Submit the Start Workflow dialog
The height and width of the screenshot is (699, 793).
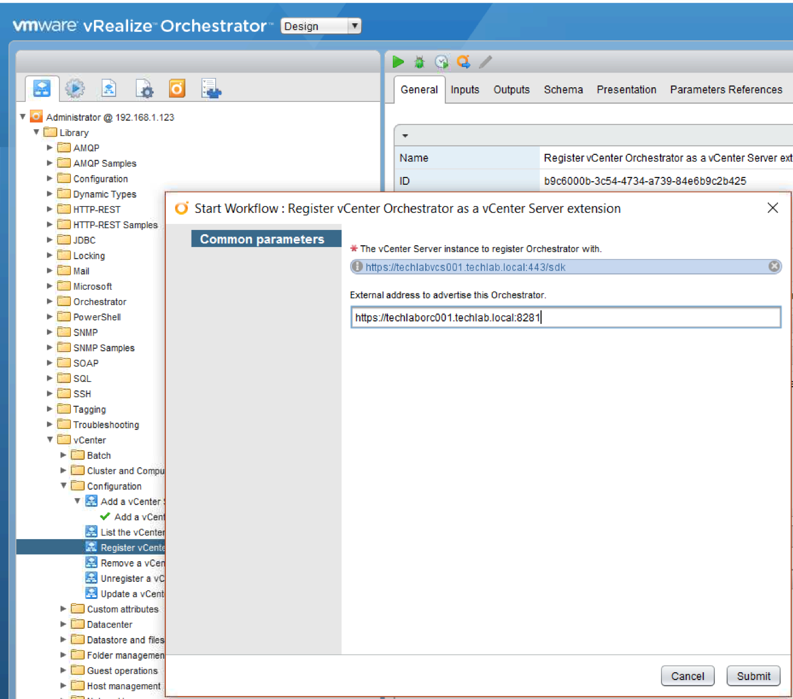pyautogui.click(x=753, y=676)
